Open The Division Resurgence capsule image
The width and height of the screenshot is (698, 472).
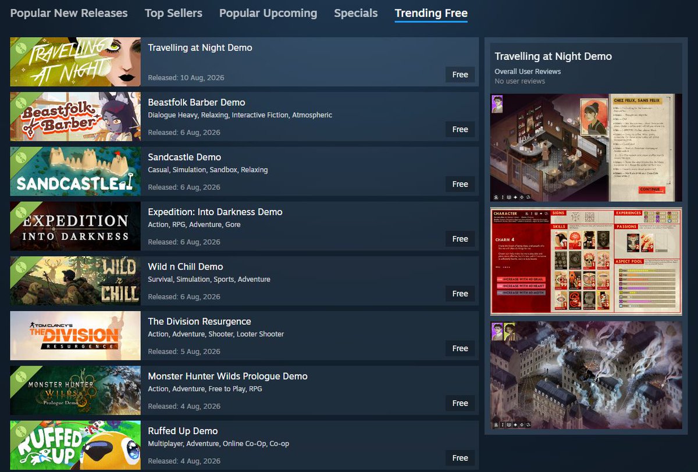(76, 335)
